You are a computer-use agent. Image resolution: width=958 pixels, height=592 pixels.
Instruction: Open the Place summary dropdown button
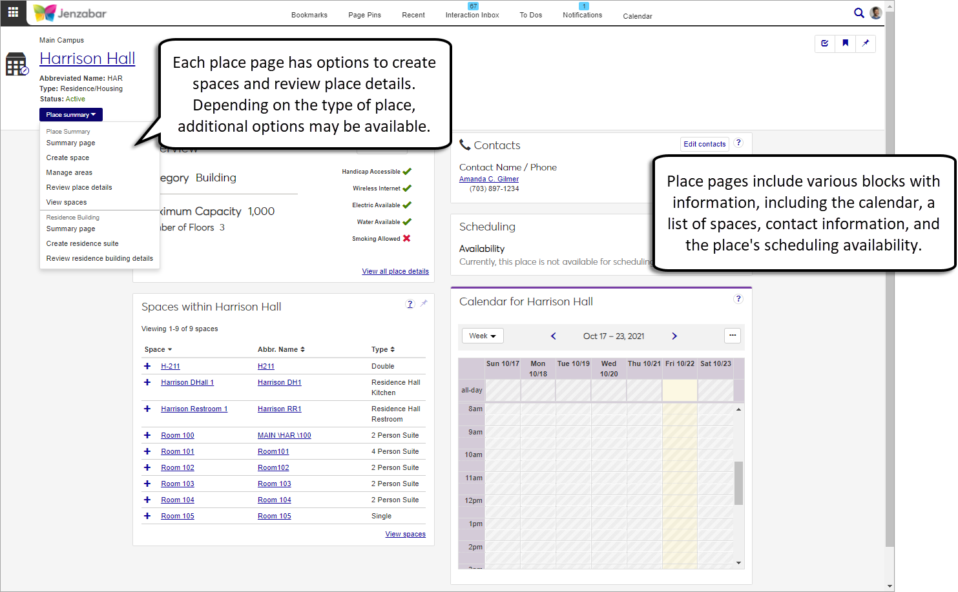(70, 115)
